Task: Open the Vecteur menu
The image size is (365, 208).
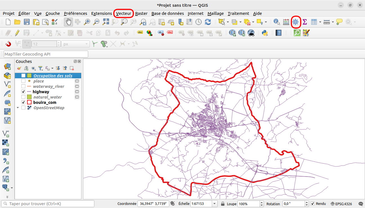Action: click(x=124, y=13)
